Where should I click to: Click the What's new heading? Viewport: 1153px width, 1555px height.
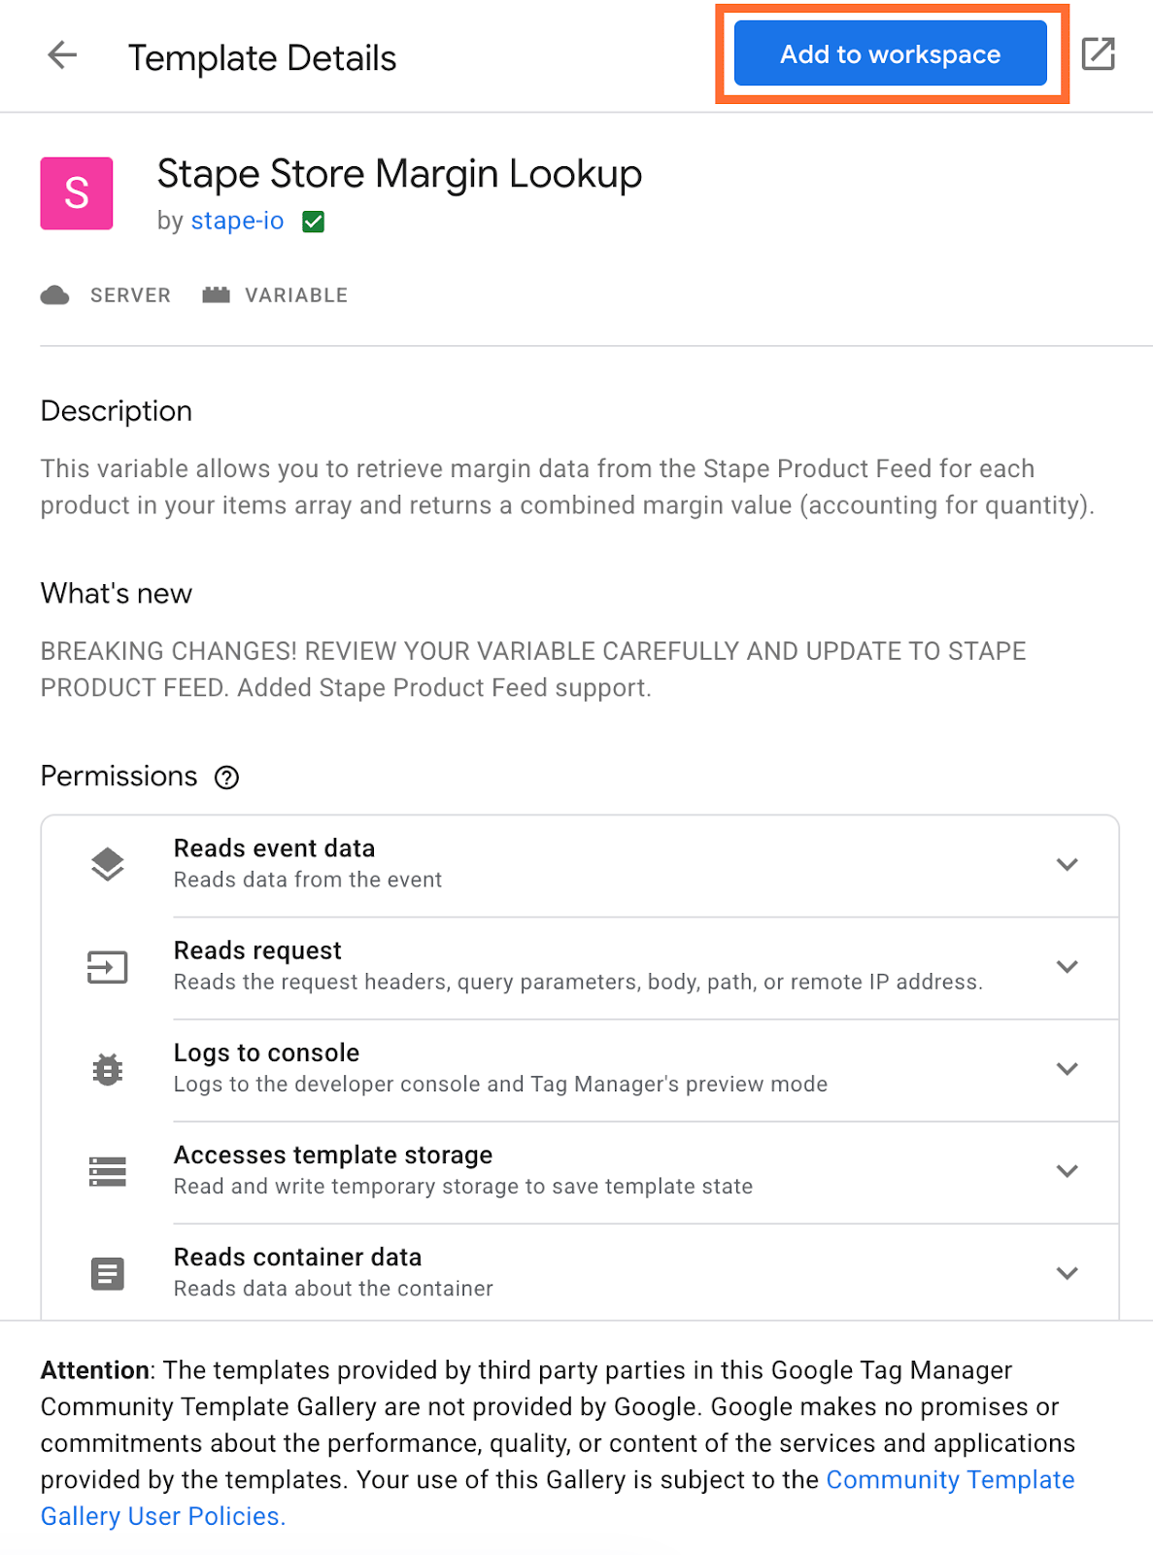(117, 594)
